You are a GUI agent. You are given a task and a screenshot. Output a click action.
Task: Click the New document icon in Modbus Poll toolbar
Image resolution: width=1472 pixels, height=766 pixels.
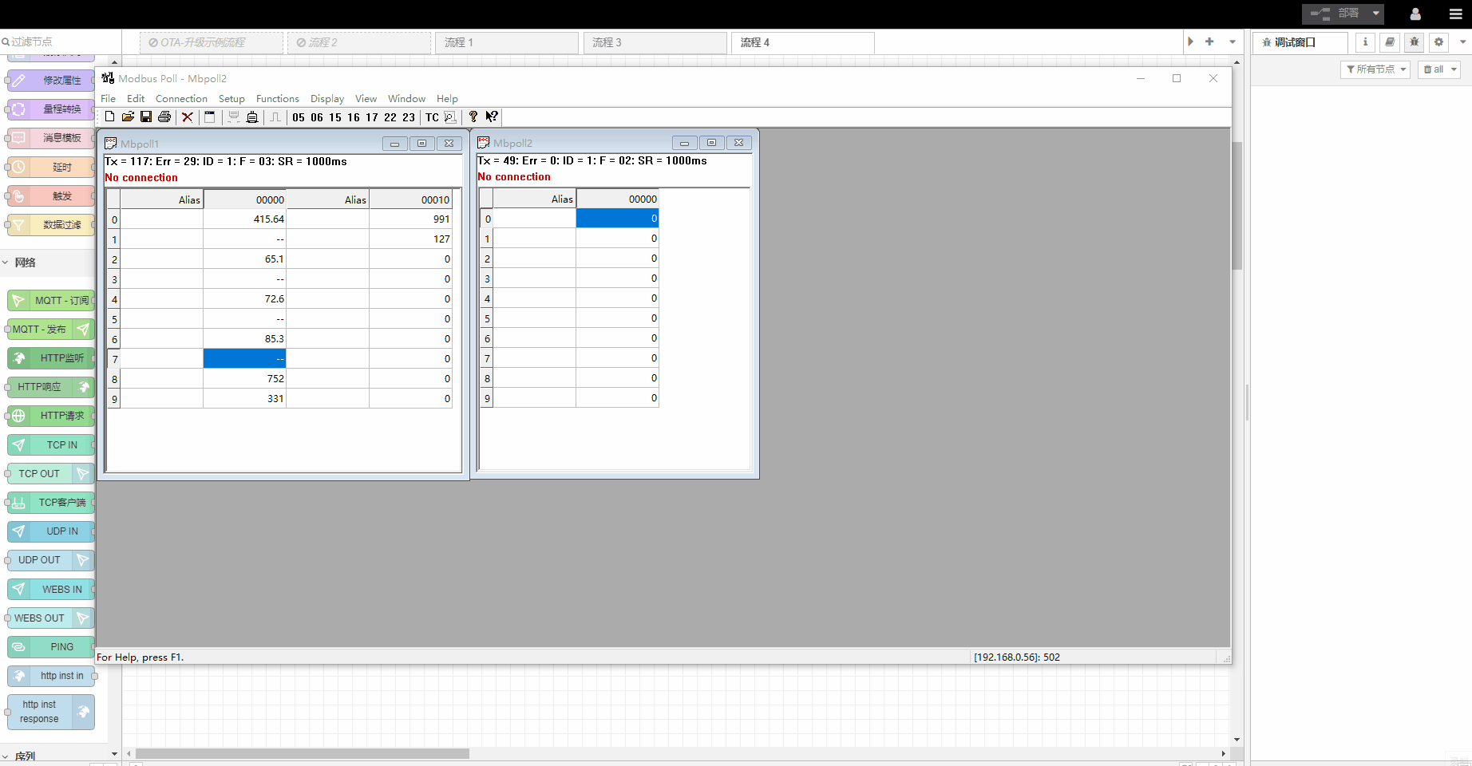point(110,117)
